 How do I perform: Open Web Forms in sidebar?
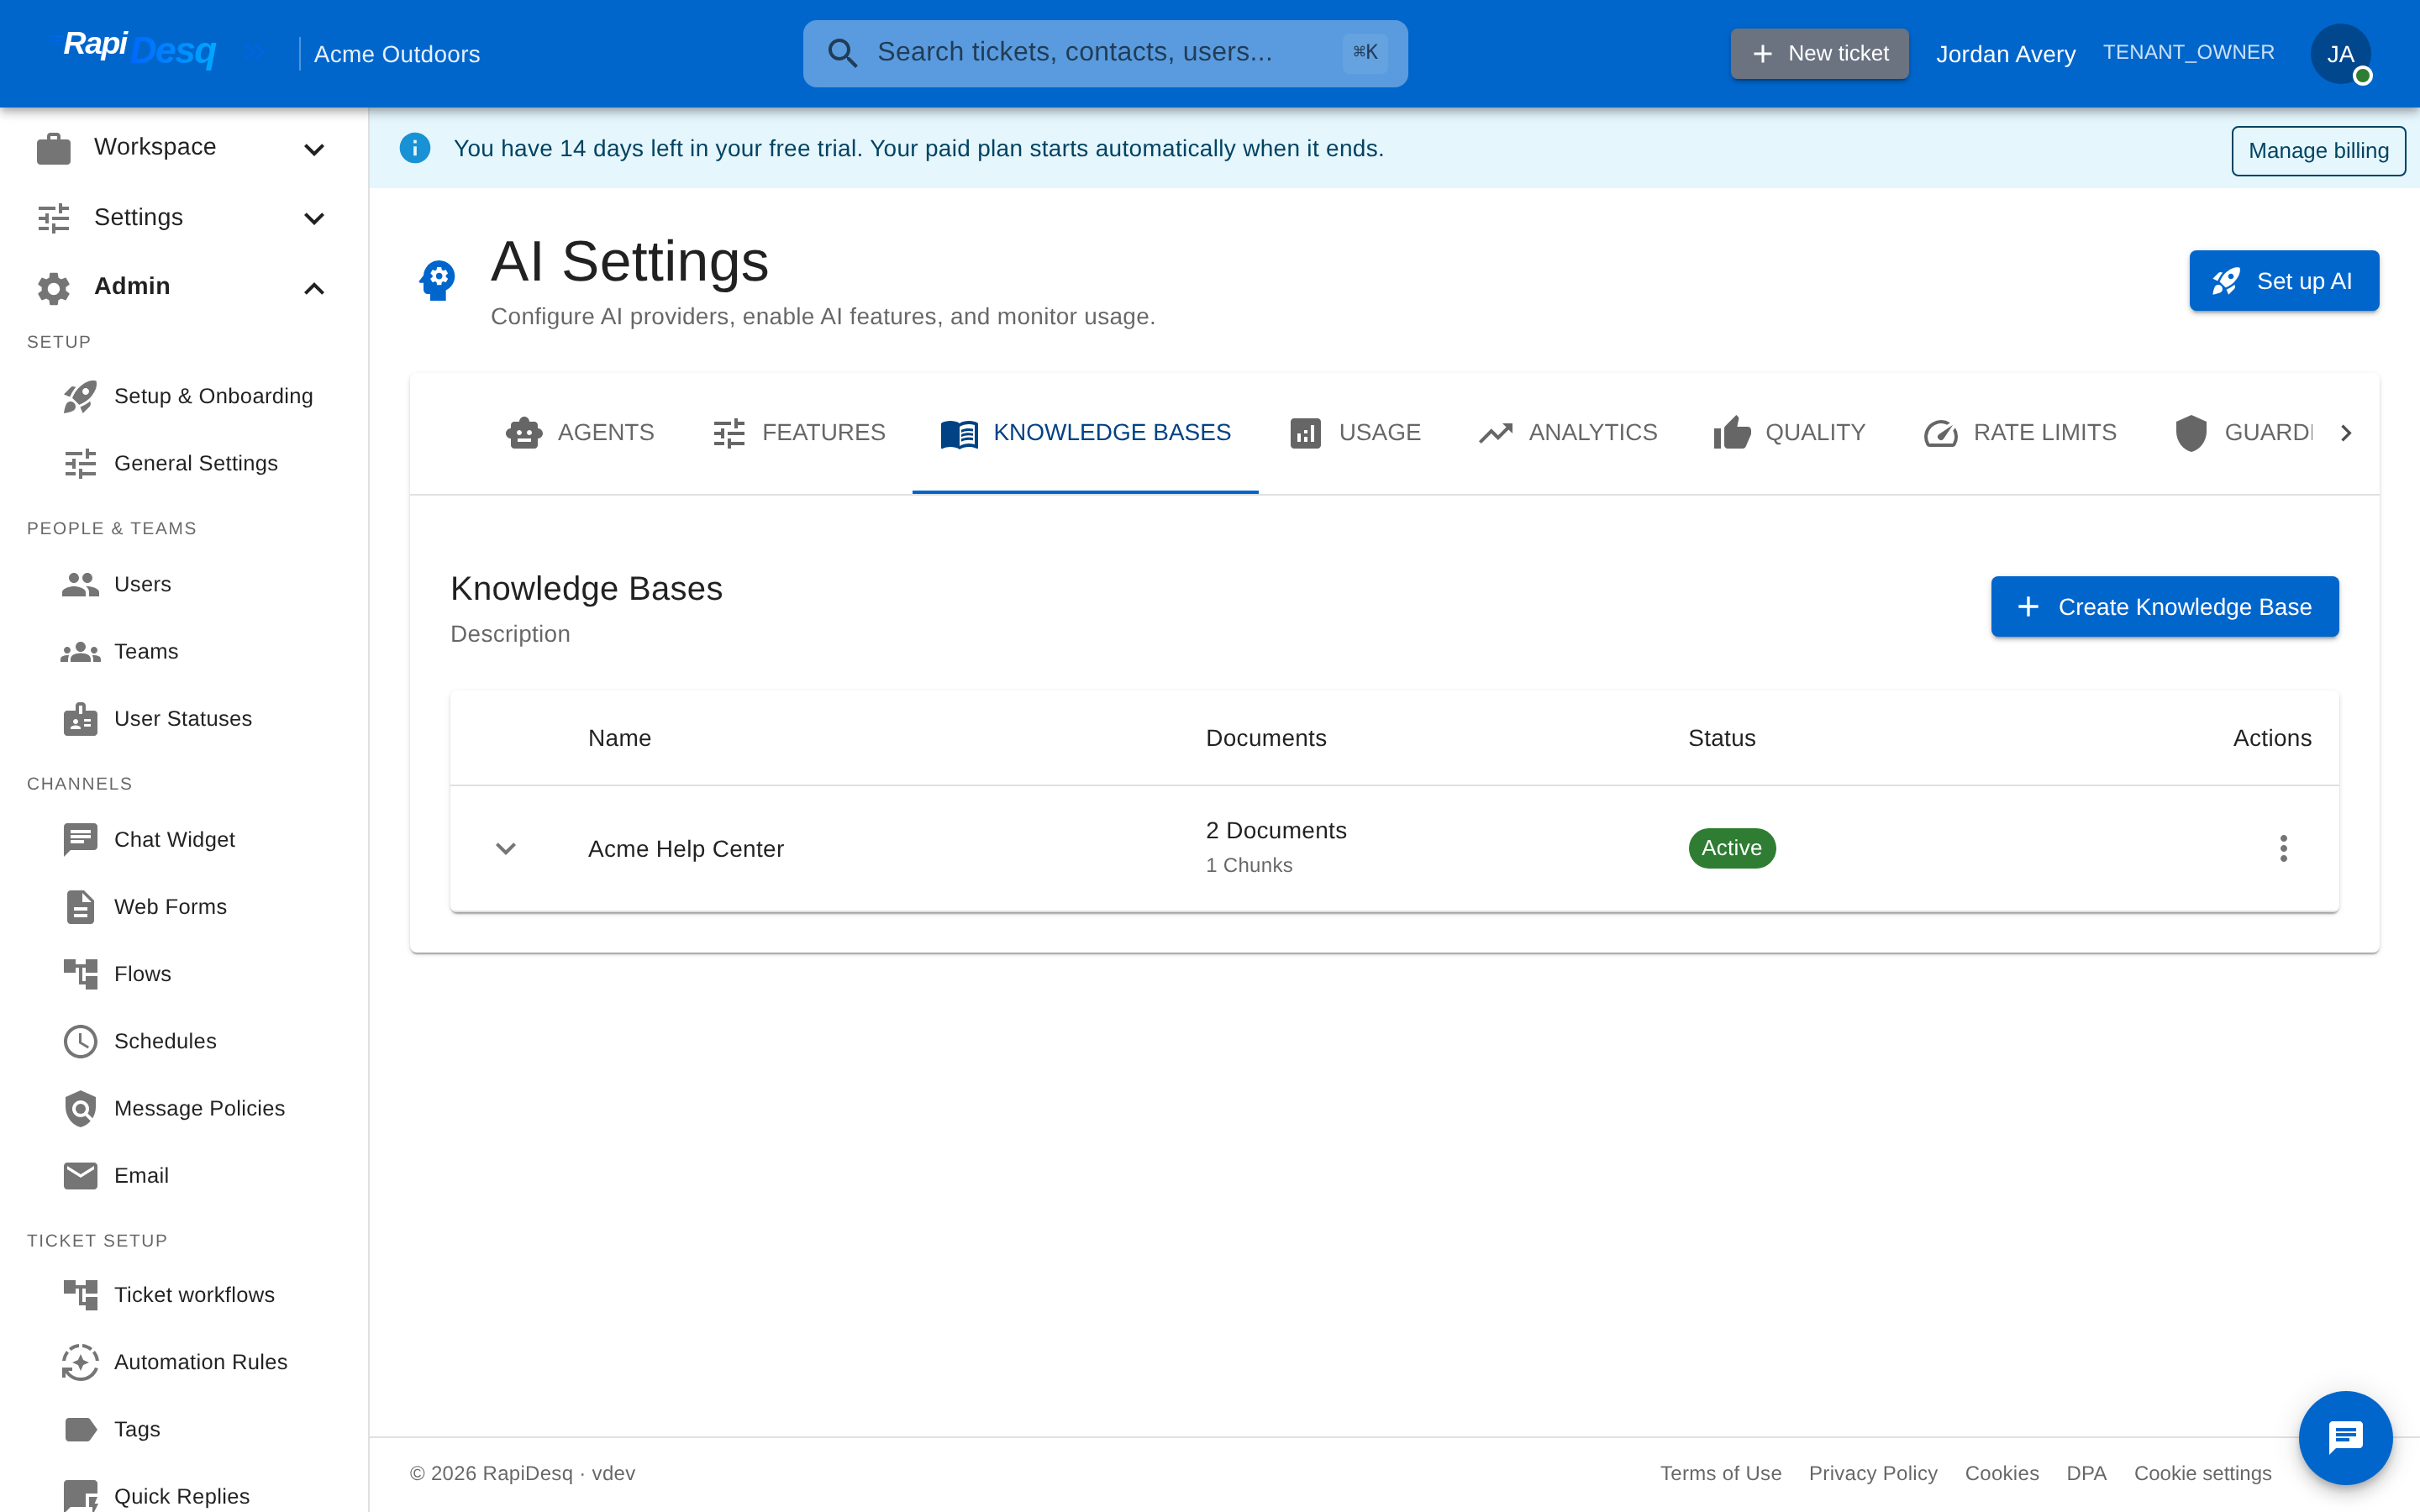184,907
